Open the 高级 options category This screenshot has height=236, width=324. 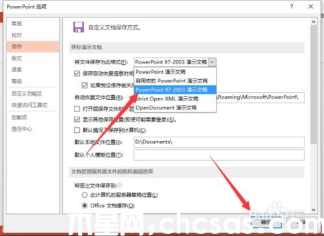click(17, 81)
